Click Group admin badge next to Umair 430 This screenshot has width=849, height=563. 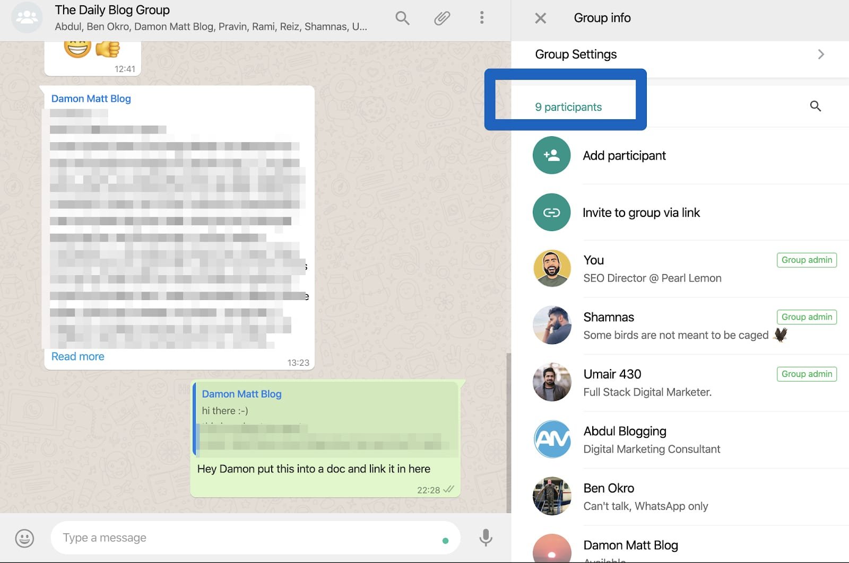[x=807, y=374]
